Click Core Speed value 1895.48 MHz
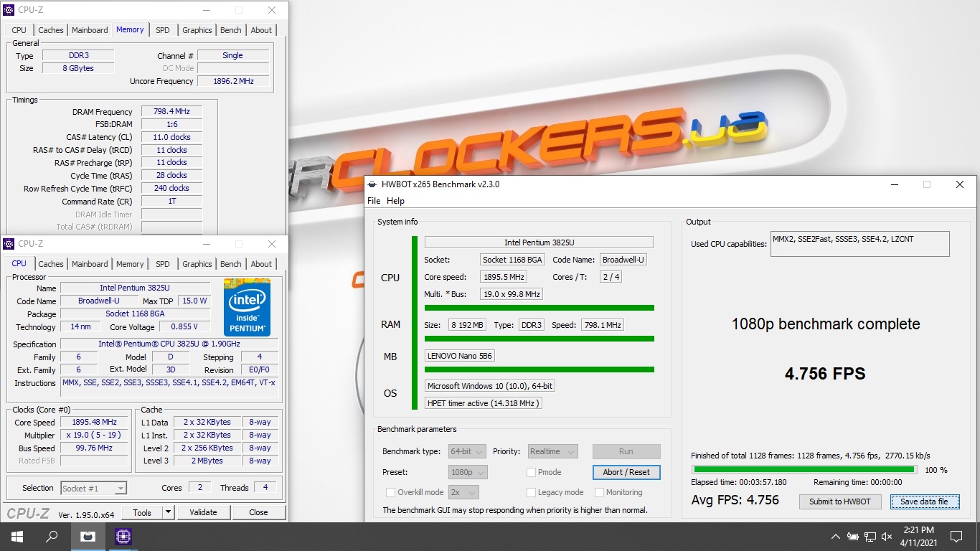This screenshot has height=551, width=980. 94,423
